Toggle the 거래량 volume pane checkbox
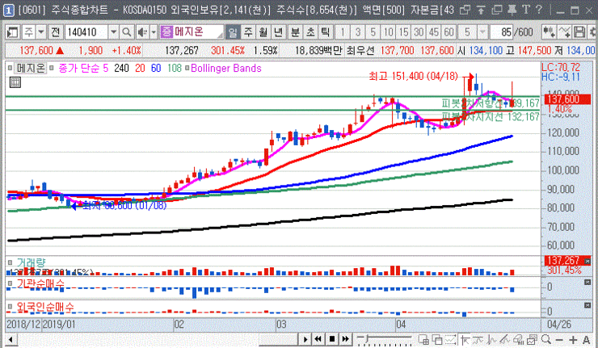This screenshot has height=348, width=598. [10, 262]
